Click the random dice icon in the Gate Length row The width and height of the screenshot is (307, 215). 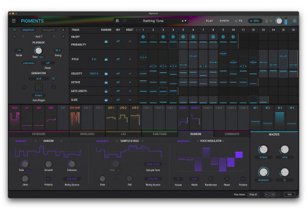[x=106, y=91]
